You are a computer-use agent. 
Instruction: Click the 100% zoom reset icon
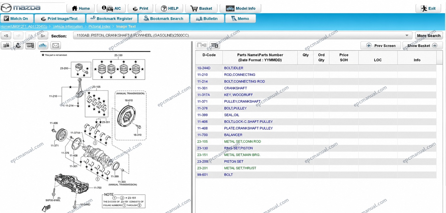click(30, 45)
